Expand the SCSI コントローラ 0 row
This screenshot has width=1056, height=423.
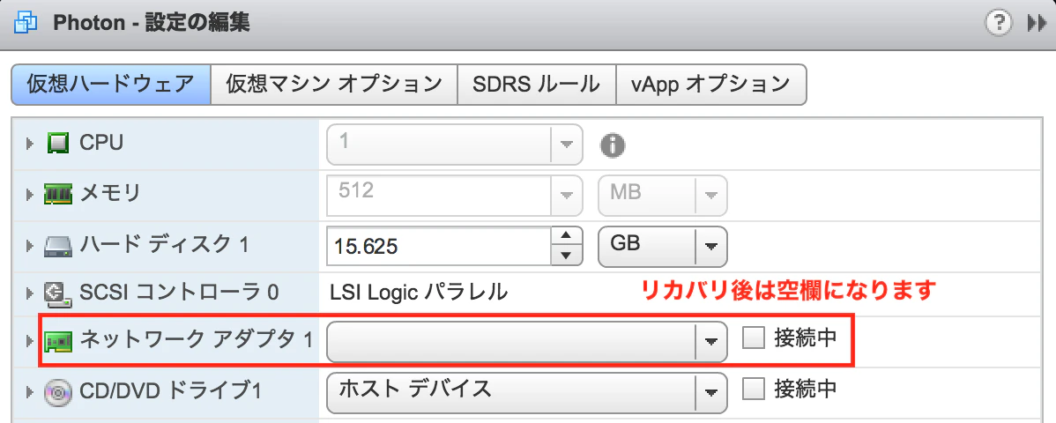point(30,293)
